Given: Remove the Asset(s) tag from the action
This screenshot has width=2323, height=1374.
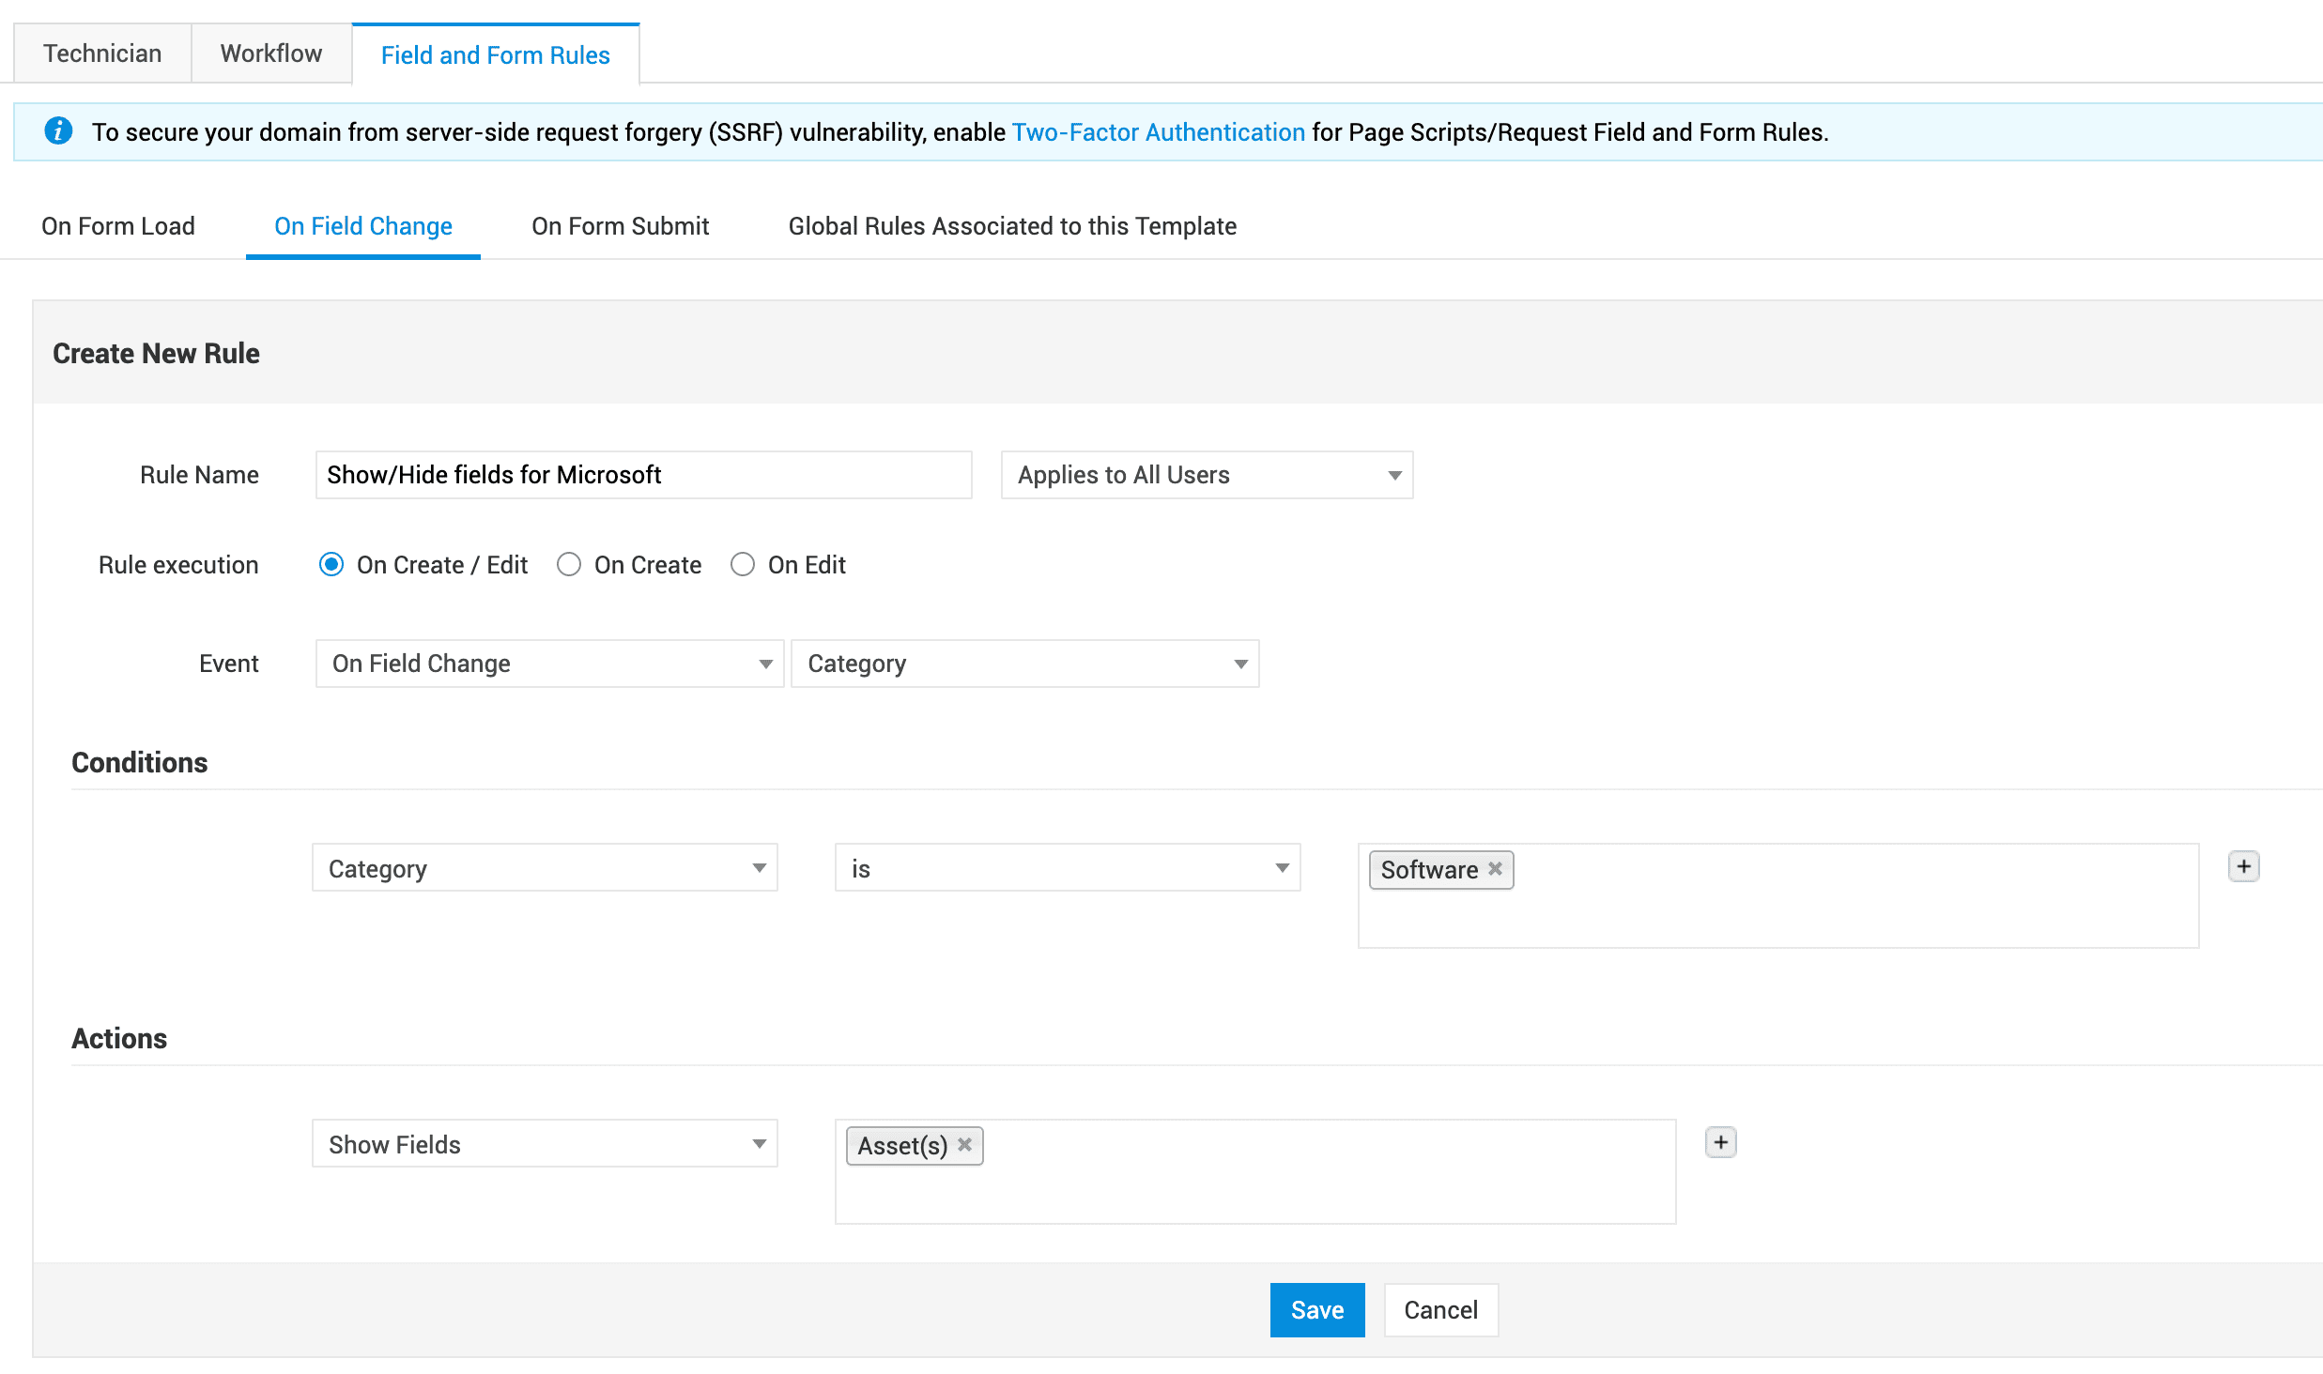Looking at the screenshot, I should (964, 1145).
